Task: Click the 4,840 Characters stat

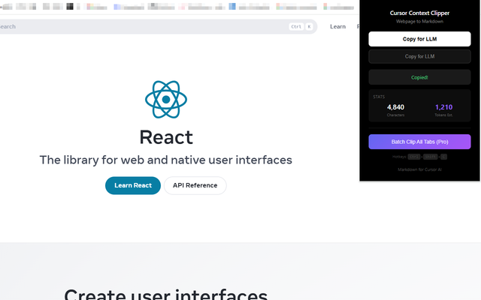Action: 395,110
